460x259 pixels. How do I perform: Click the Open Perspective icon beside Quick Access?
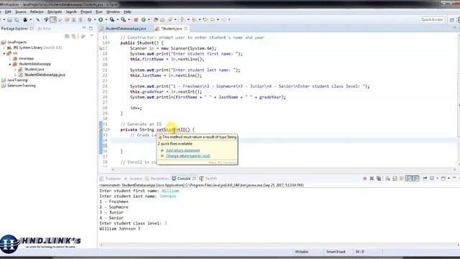pyautogui.click(x=452, y=19)
